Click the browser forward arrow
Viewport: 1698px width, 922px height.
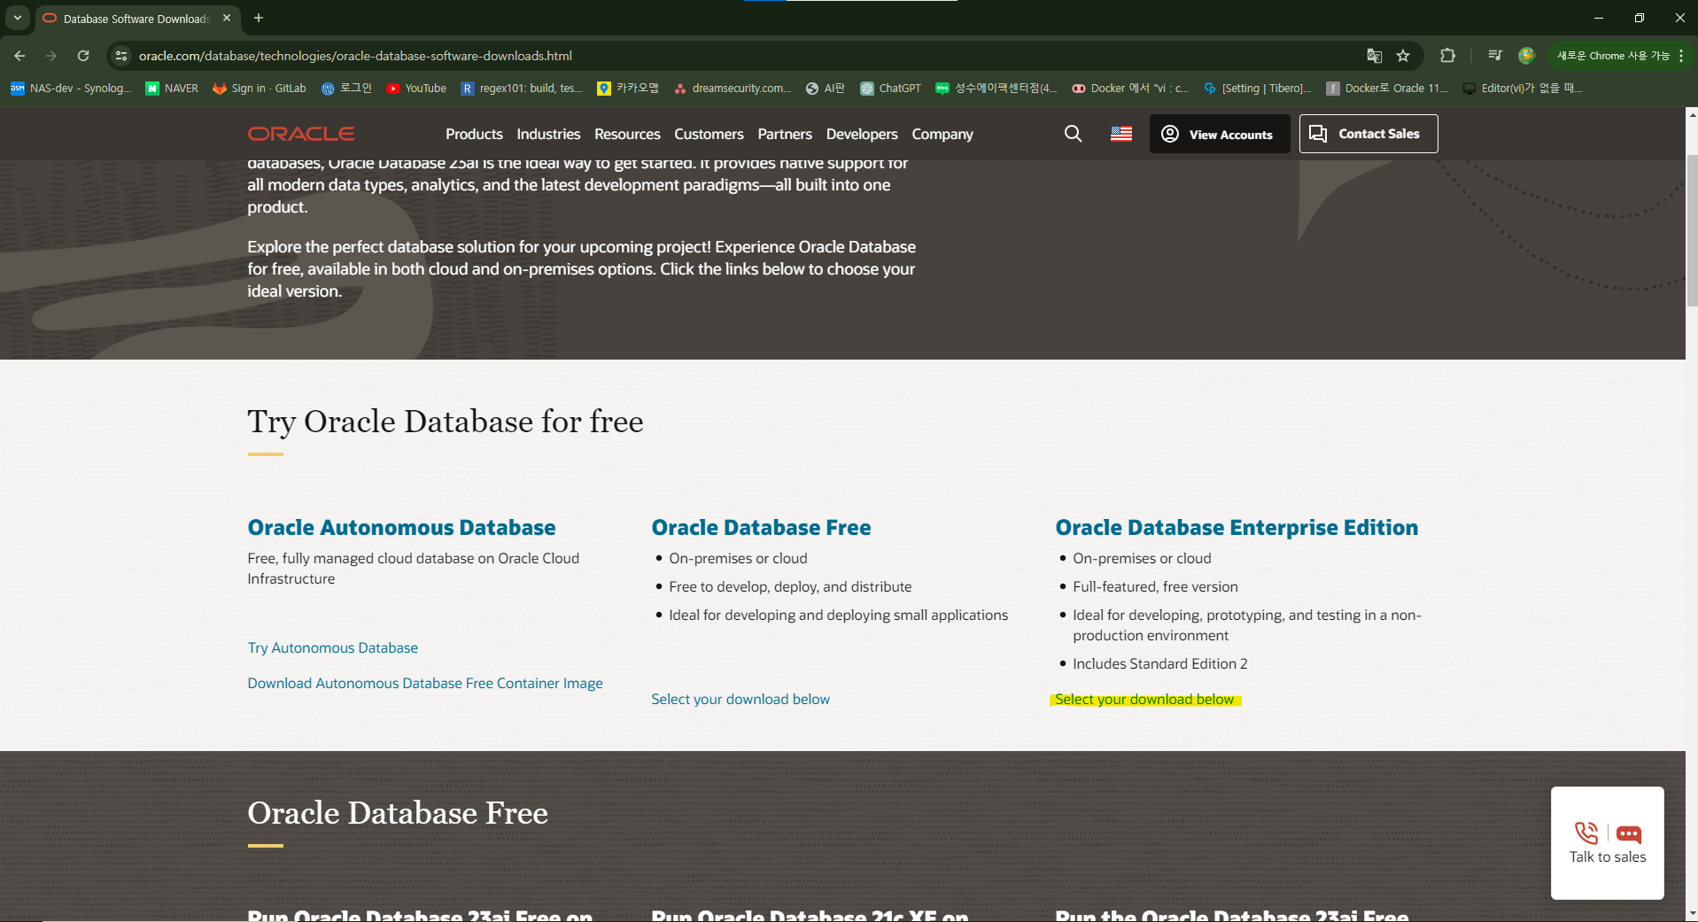coord(51,56)
